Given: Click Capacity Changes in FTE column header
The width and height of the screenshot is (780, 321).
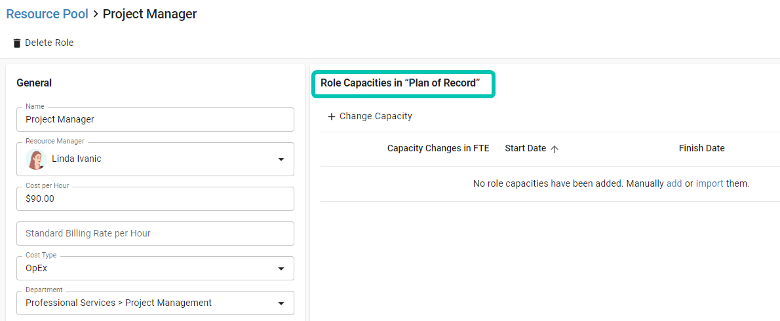Looking at the screenshot, I should click(x=439, y=148).
